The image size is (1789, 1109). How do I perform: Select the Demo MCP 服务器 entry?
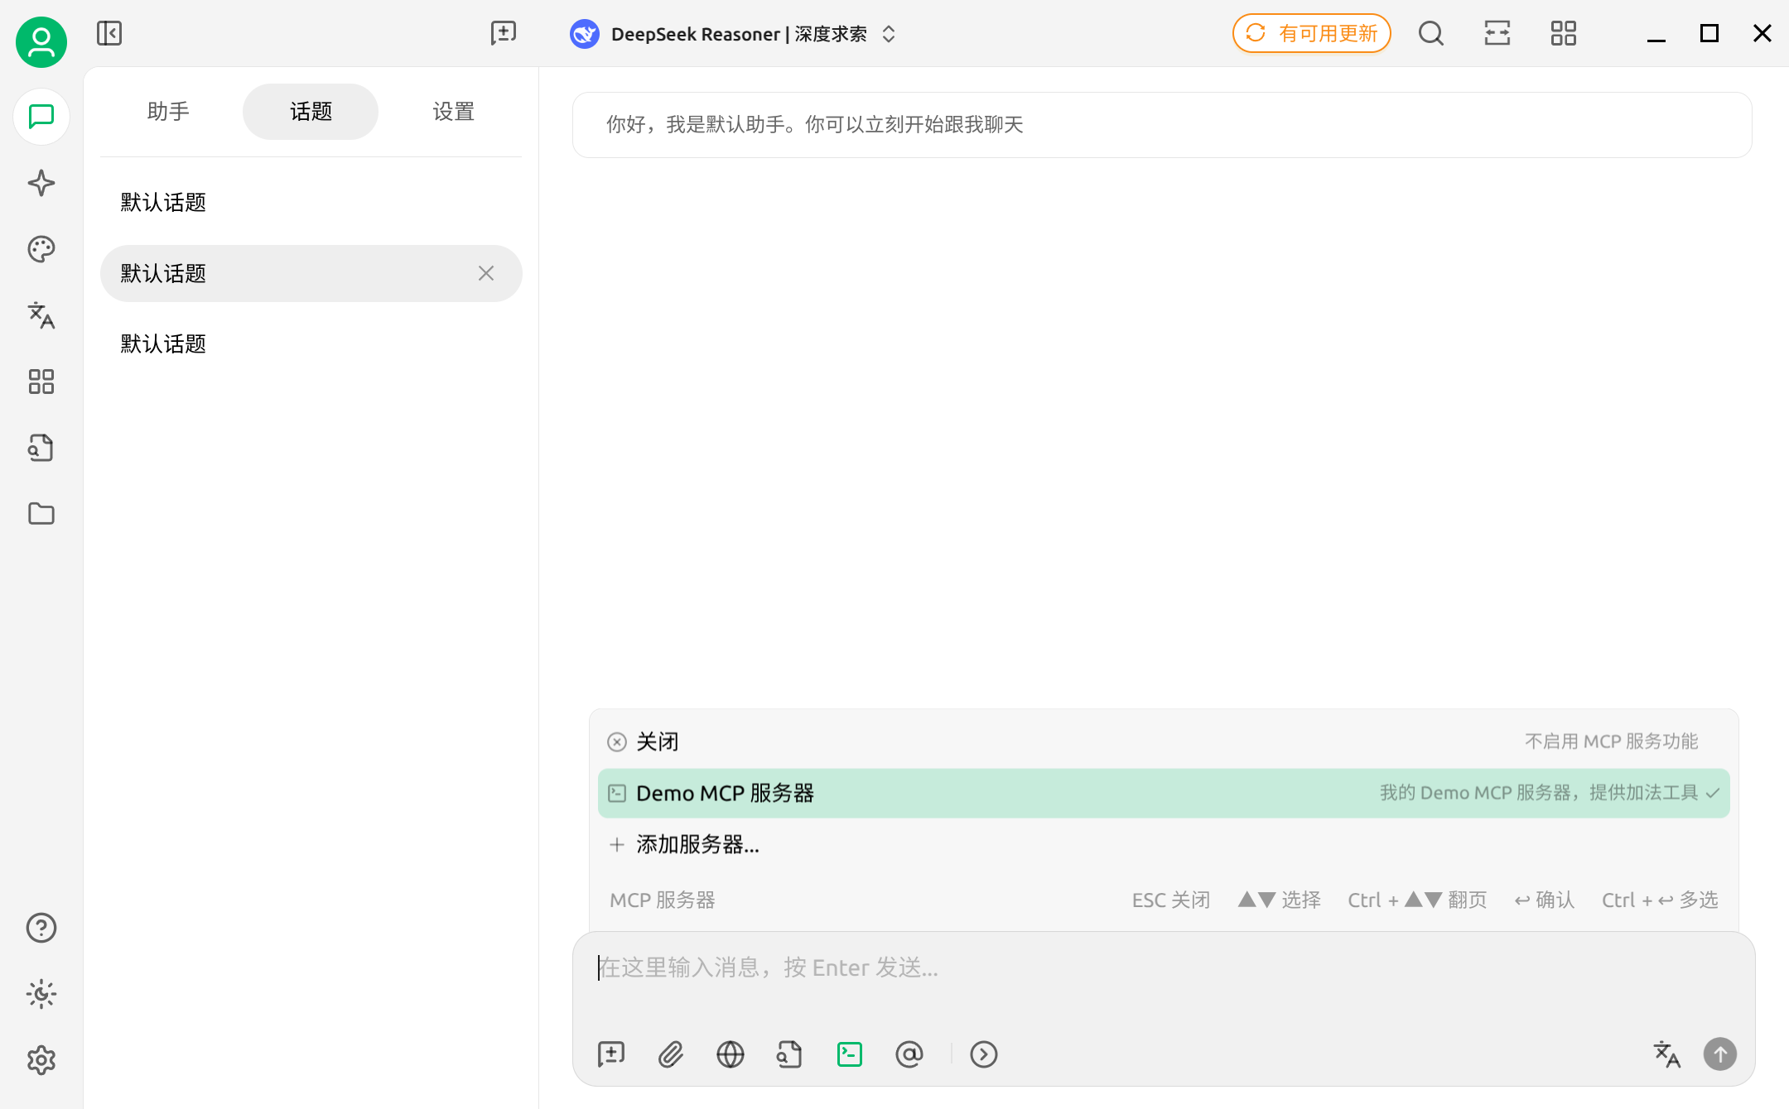tap(1164, 793)
